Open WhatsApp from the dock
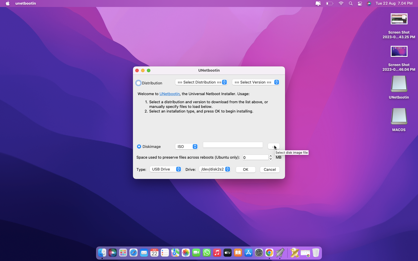The width and height of the screenshot is (418, 261). pos(207,253)
